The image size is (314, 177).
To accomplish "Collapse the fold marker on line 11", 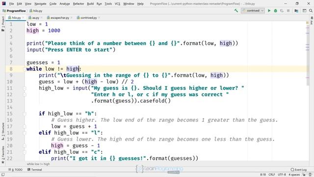I will pyautogui.click(x=25, y=88).
